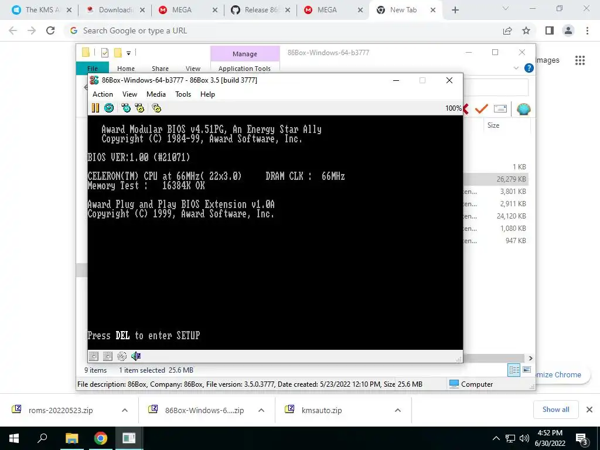This screenshot has height=450, width=600.
Task: Select the 1 KB file row
Action: (496, 167)
